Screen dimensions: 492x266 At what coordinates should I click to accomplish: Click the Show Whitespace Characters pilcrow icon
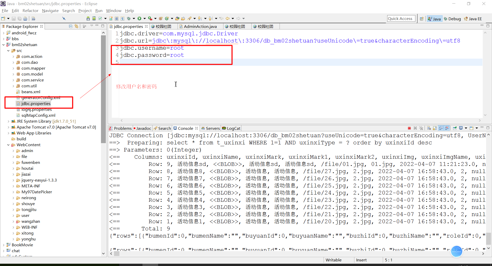(122, 18)
